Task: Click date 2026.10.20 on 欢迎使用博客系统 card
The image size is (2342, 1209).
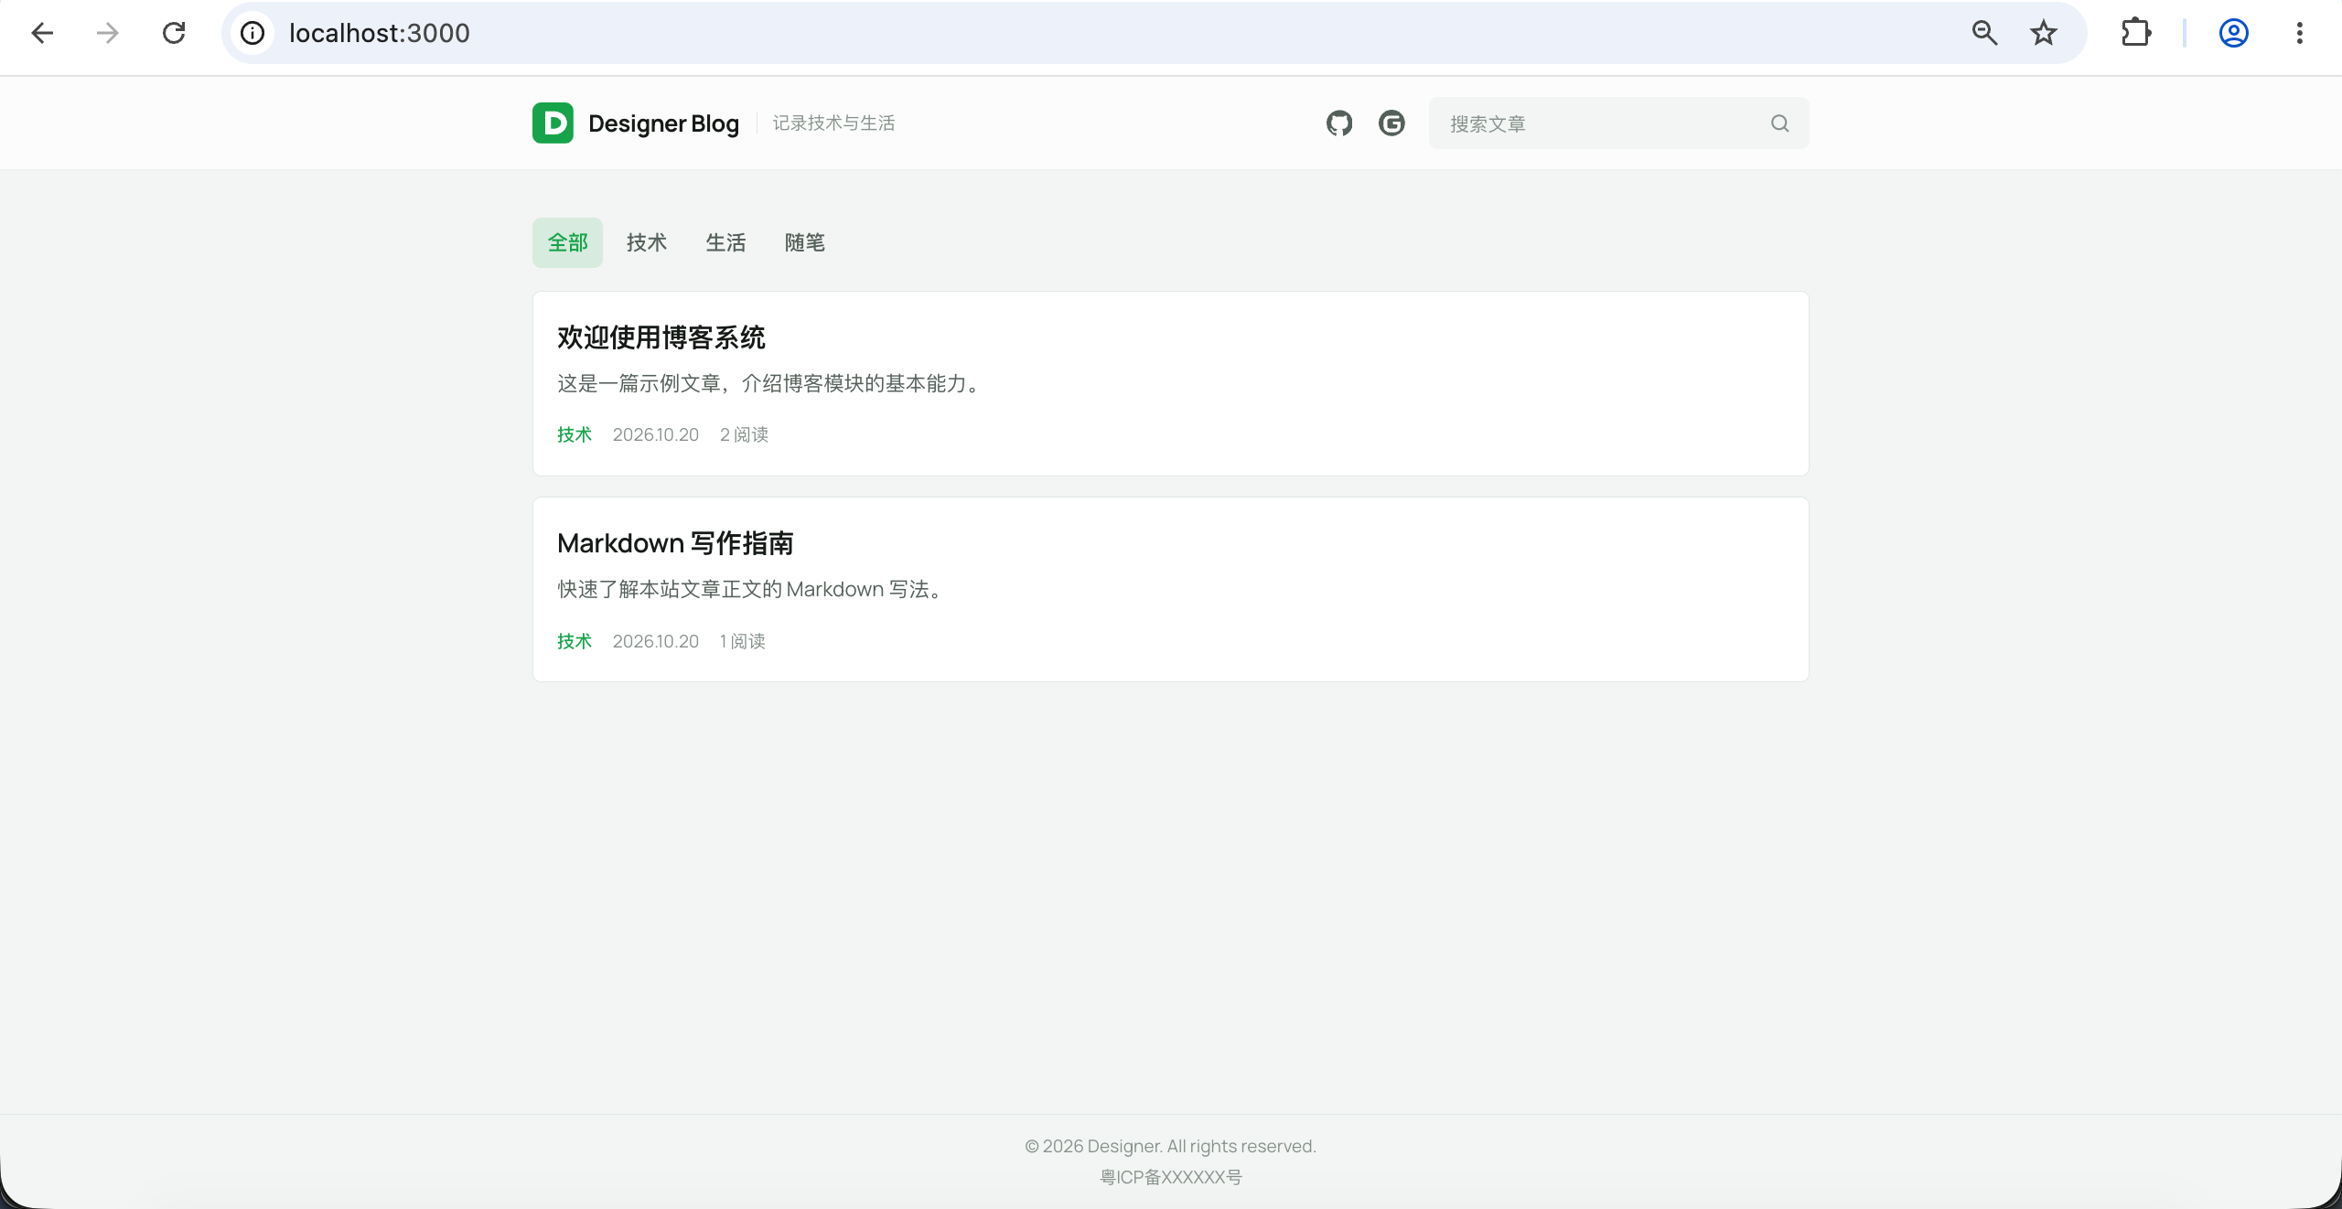Action: point(655,434)
